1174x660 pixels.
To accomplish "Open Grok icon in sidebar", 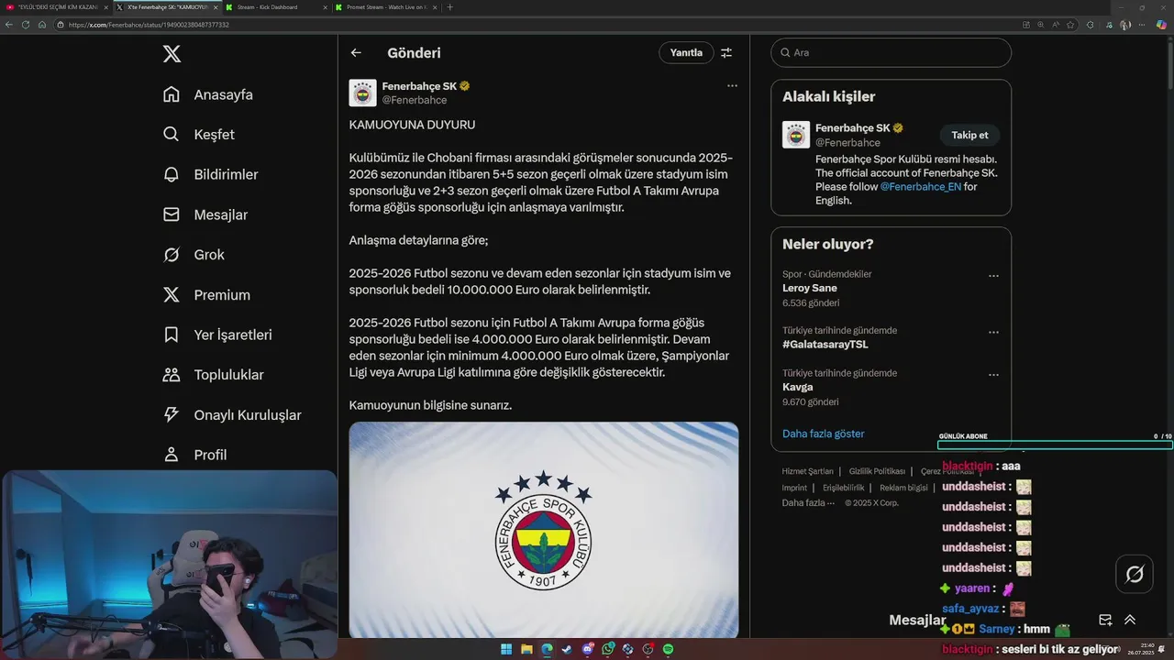I will point(171,255).
